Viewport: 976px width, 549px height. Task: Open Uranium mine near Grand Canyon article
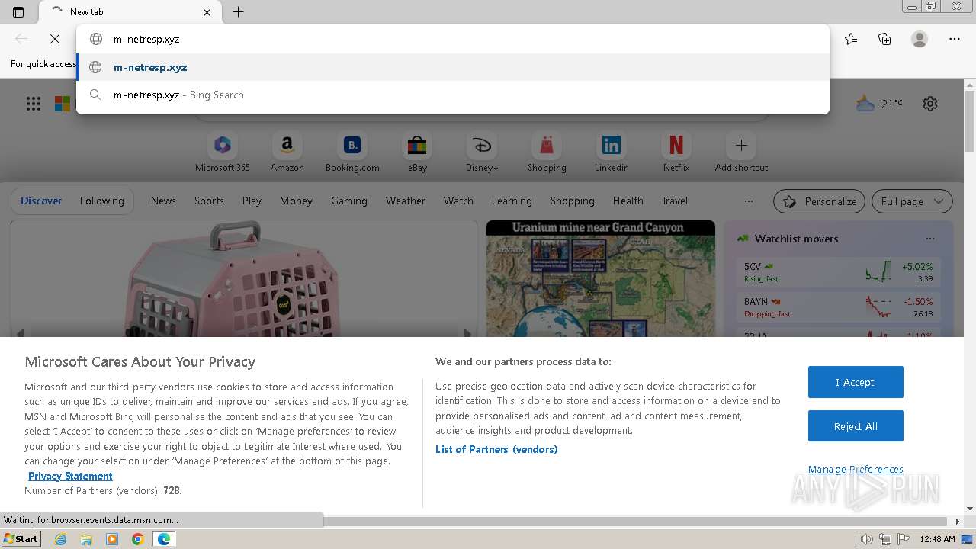pyautogui.click(x=601, y=279)
